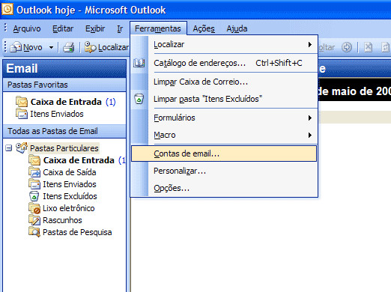Choose Catálogo de endereços menu entry
This screenshot has width=391, height=292.
(224, 63)
